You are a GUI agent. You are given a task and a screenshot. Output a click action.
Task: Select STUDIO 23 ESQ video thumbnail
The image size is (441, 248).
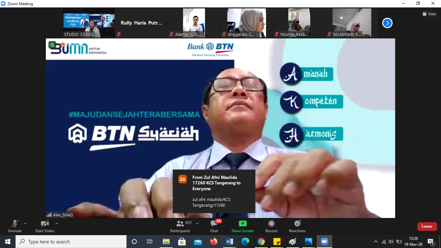(89, 23)
